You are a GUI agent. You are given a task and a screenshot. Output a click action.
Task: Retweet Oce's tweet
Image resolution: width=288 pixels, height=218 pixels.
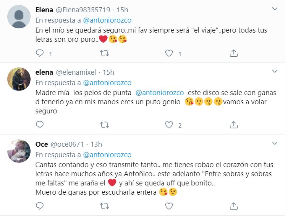[104, 206]
